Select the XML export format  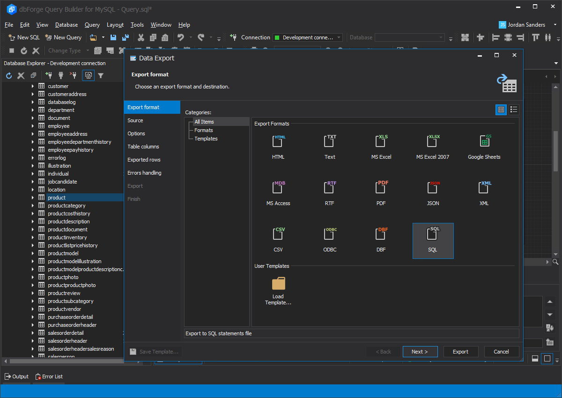pyautogui.click(x=484, y=188)
